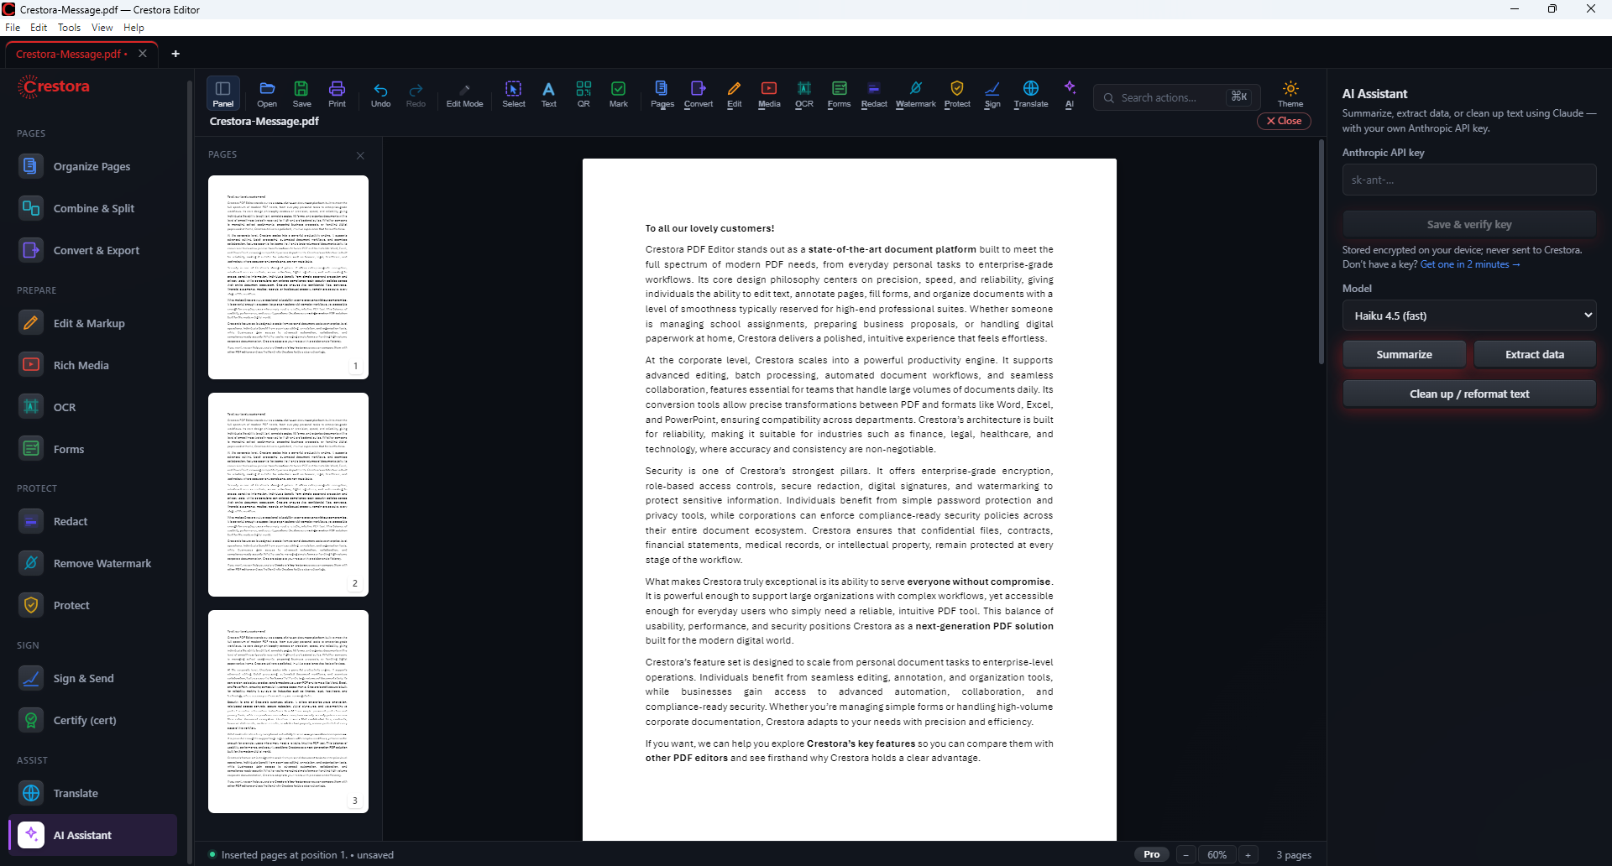Close the Crestora-Message.pdf tab
Viewport: 1612px width, 866px height.
coord(143,54)
